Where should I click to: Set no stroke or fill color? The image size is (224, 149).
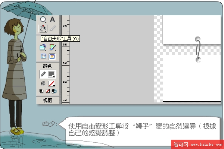tap(47, 91)
